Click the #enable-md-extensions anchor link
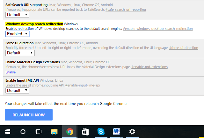Viewport: 204px width, 138px height. pyautogui.click(x=149, y=67)
